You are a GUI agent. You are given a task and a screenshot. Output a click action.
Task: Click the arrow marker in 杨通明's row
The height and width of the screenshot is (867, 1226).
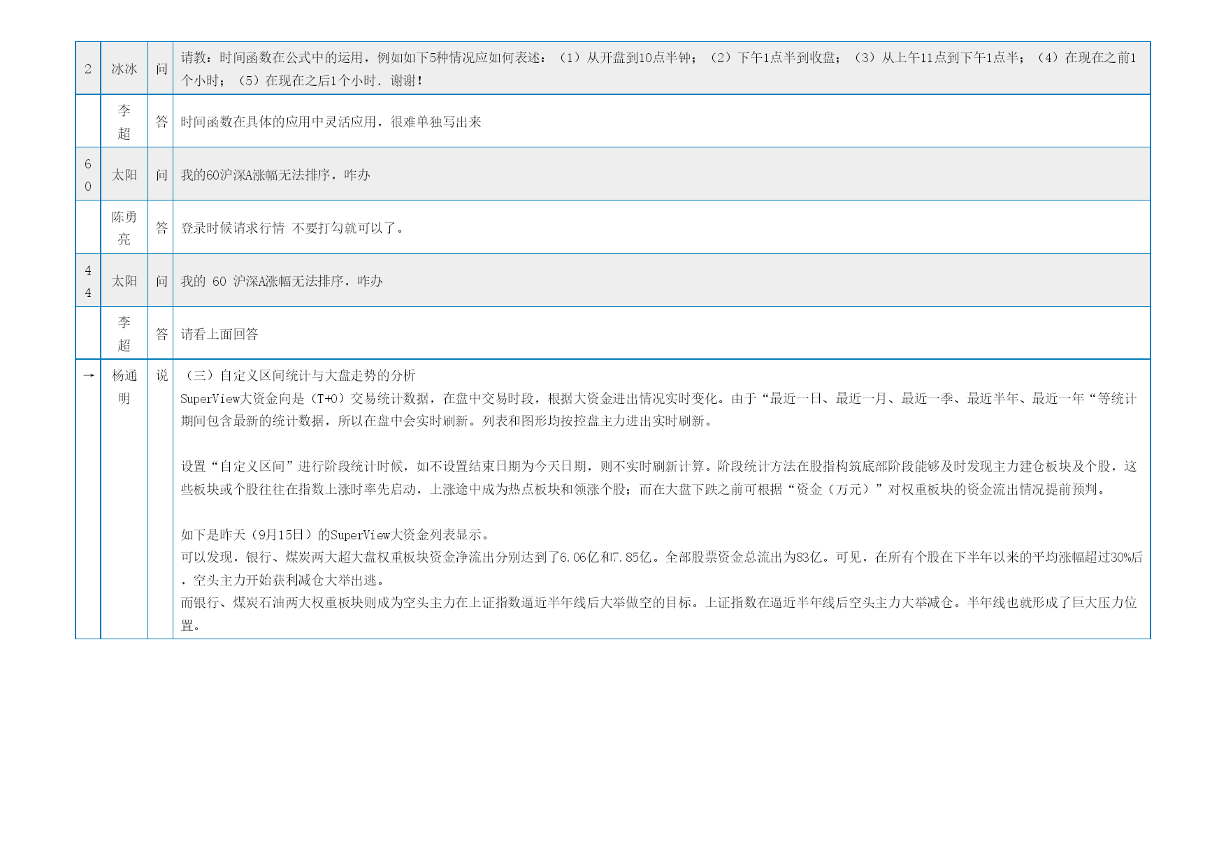point(88,375)
